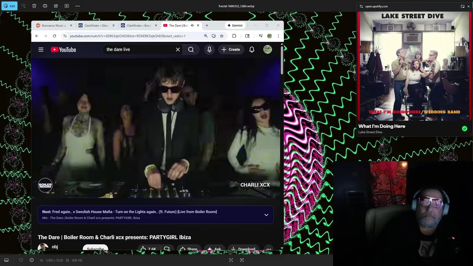The height and width of the screenshot is (266, 473).
Task: Click the Lake Street Dive album cover
Action: [x=414, y=66]
